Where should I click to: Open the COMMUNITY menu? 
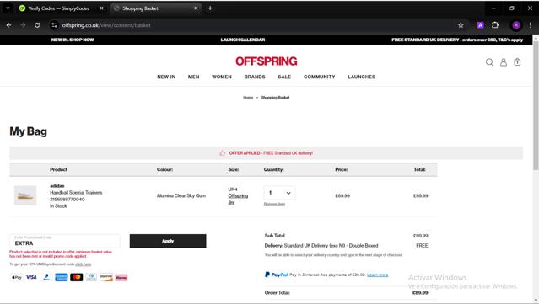[320, 77]
